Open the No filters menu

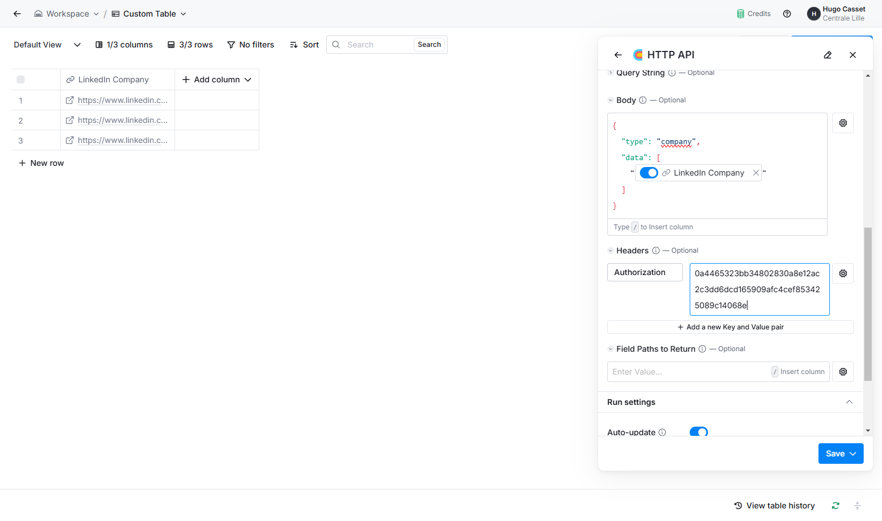[x=251, y=45]
